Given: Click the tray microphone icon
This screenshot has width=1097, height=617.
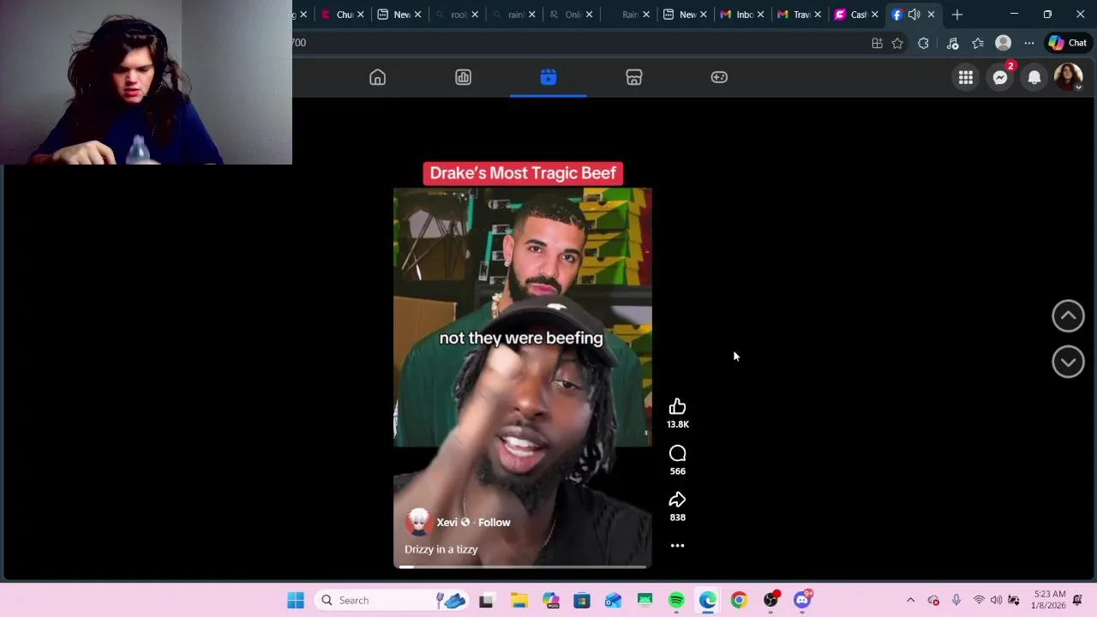Looking at the screenshot, I should click(x=956, y=600).
